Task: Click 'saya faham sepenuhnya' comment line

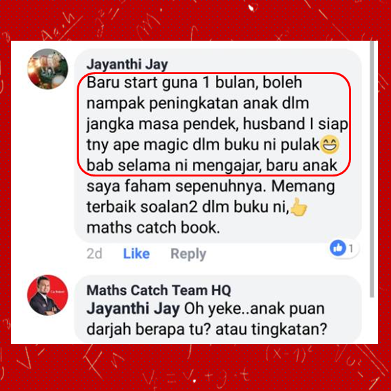Action: click(174, 186)
